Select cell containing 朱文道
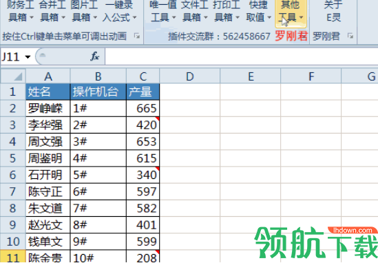The image size is (378, 263). pos(48,209)
